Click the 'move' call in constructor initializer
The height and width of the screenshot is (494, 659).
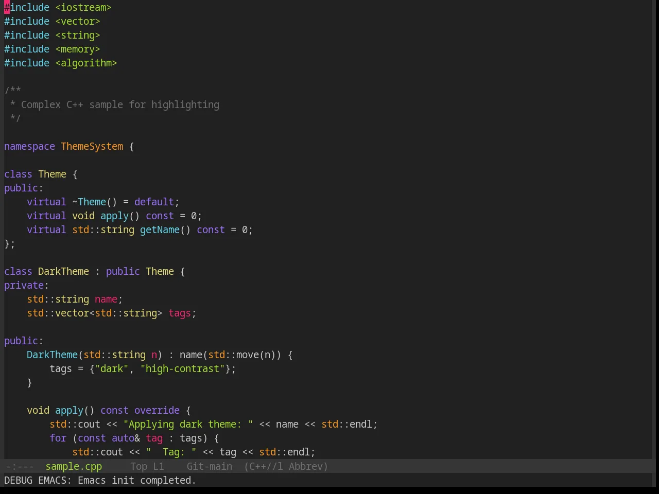click(248, 355)
